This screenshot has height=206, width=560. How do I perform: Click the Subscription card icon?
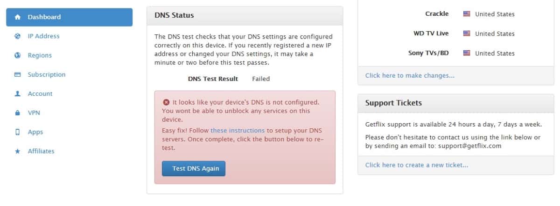point(18,74)
